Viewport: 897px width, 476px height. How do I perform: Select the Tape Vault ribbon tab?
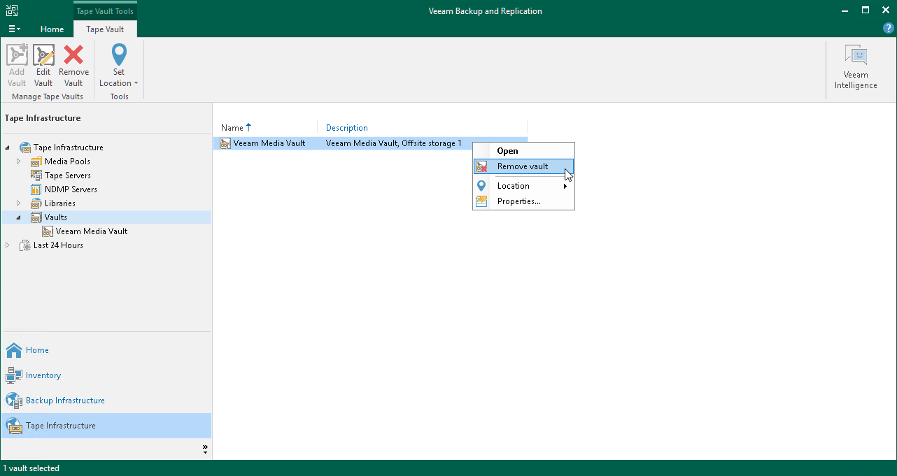[105, 29]
